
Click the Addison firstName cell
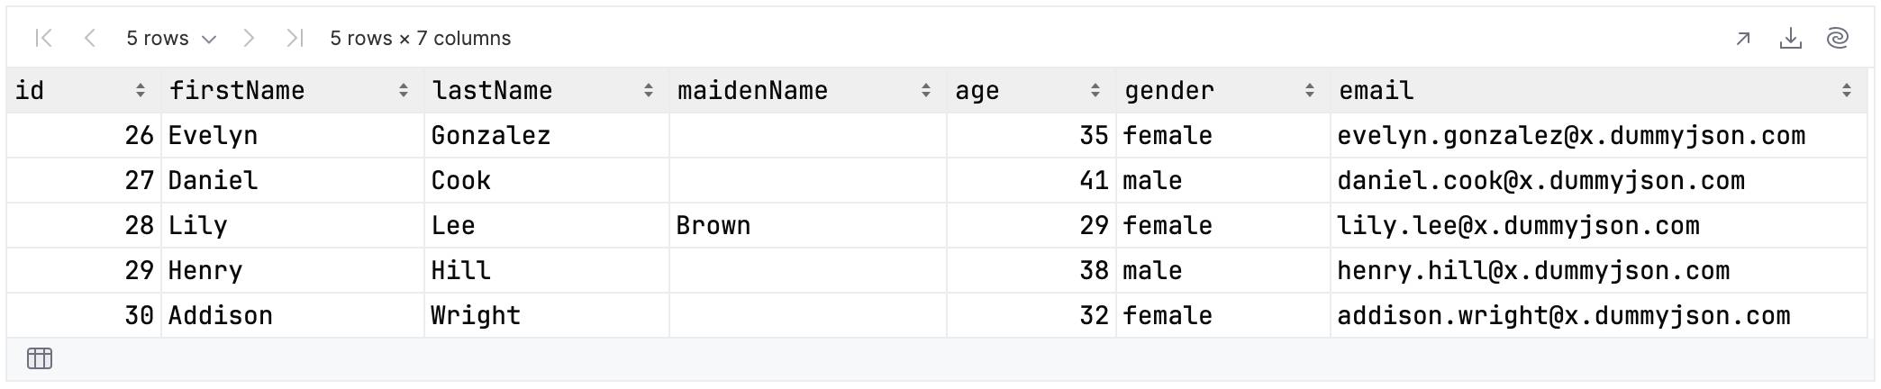tap(293, 315)
